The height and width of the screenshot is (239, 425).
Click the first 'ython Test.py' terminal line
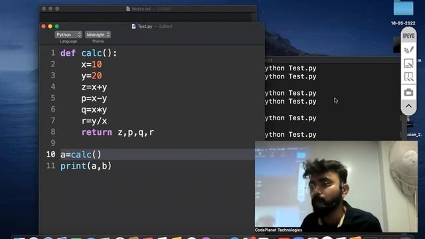tap(291, 68)
